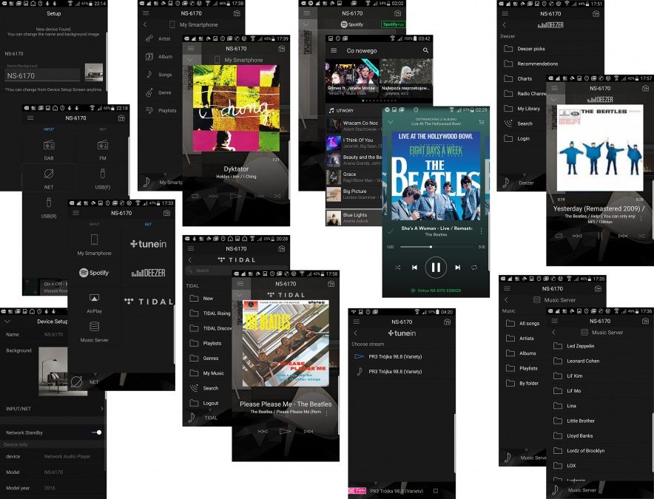The width and height of the screenshot is (654, 499).
Task: Toggle the Network Standby switch
Action: [x=96, y=432]
